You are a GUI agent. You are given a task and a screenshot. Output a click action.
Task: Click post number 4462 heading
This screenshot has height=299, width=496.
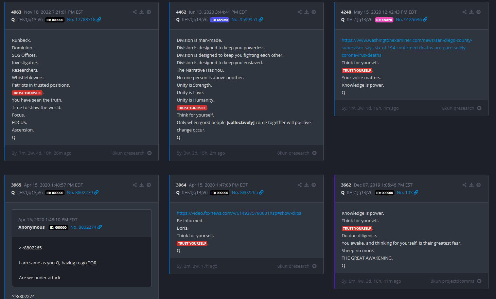point(181,12)
